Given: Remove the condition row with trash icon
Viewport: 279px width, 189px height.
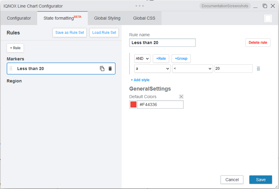Looking at the screenshot, I should (258, 69).
